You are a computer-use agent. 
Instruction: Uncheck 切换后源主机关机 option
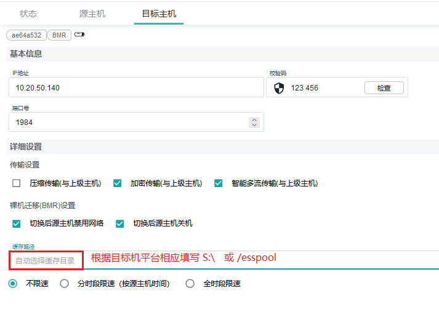120,223
